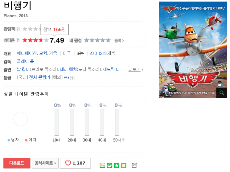Share via the green cafe cup icon
The height and width of the screenshot is (172, 230).
pyautogui.click(x=110, y=165)
